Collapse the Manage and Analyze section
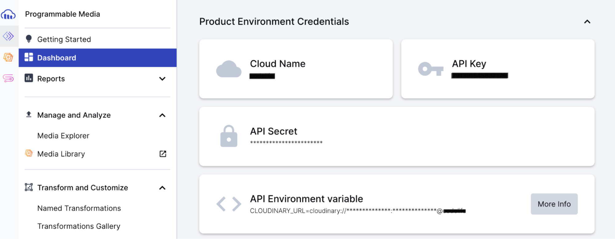The image size is (615, 239). [162, 115]
